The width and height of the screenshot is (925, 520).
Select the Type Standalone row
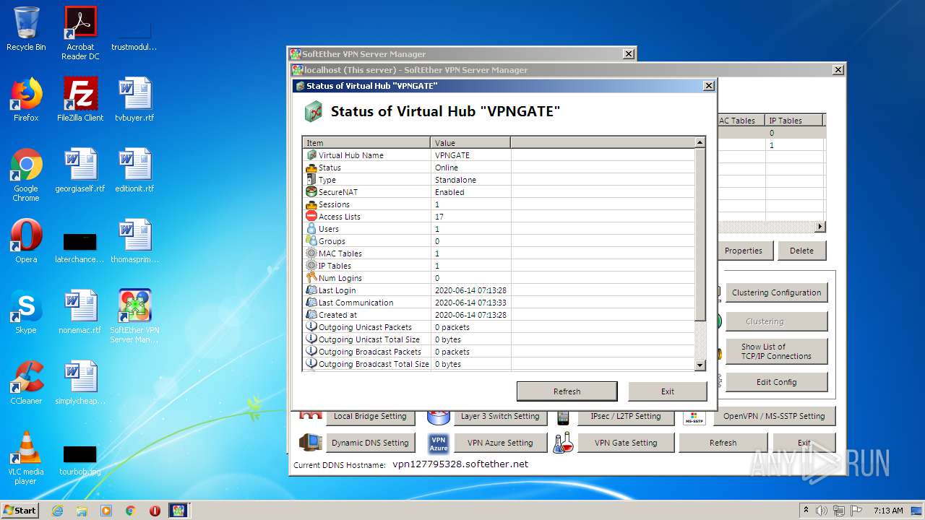pyautogui.click(x=498, y=179)
